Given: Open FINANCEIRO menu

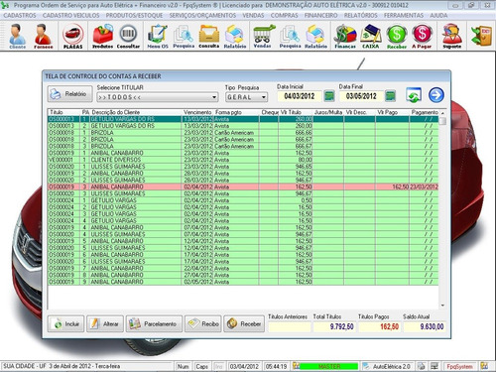Looking at the screenshot, I should click(x=320, y=16).
